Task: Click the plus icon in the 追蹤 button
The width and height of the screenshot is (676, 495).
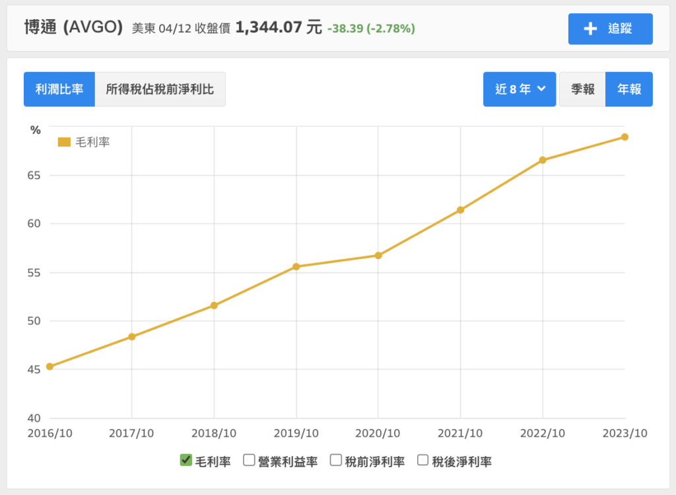Action: (x=590, y=29)
